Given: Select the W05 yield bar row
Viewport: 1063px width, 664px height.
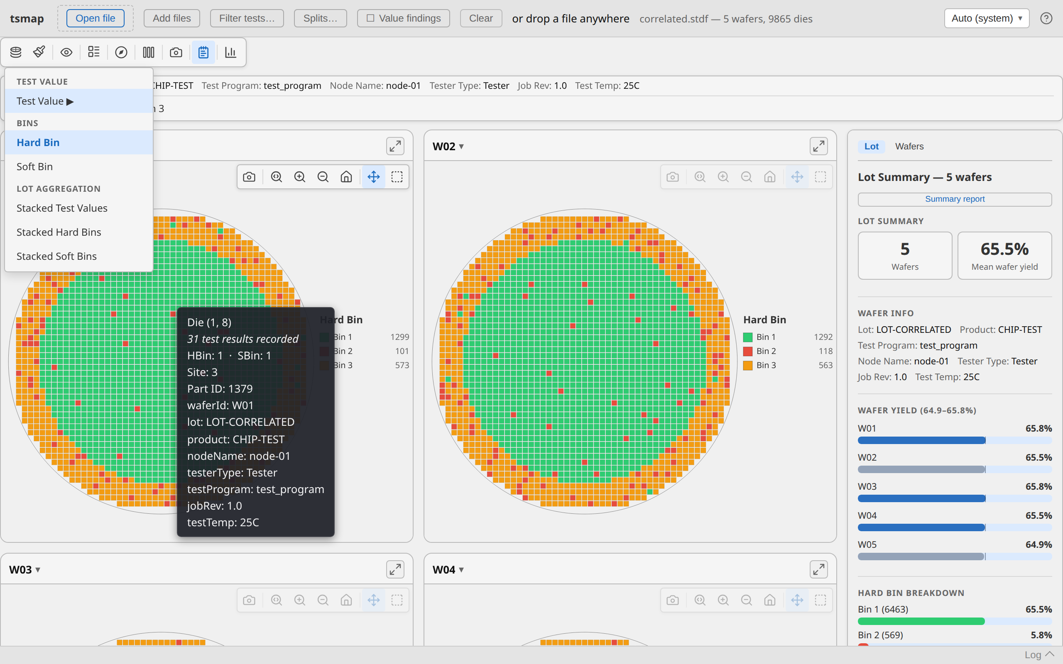Looking at the screenshot, I should click(x=955, y=550).
